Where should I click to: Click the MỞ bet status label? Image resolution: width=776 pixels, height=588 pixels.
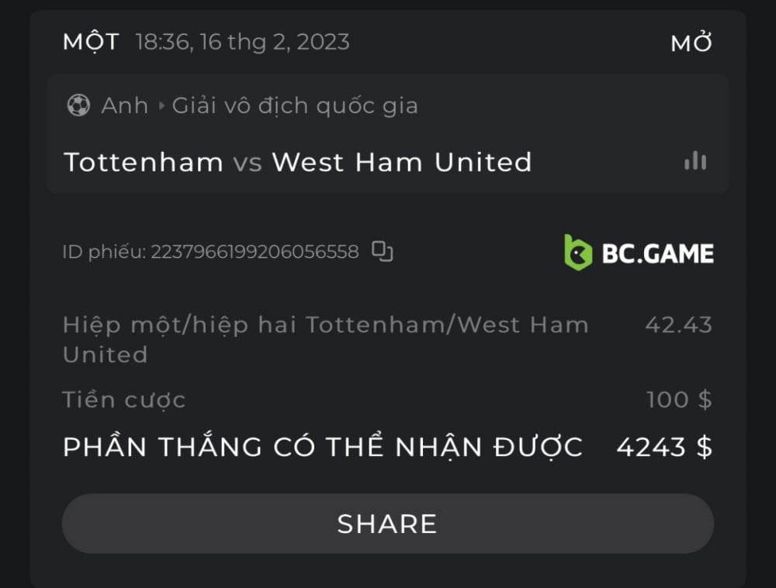[691, 43]
